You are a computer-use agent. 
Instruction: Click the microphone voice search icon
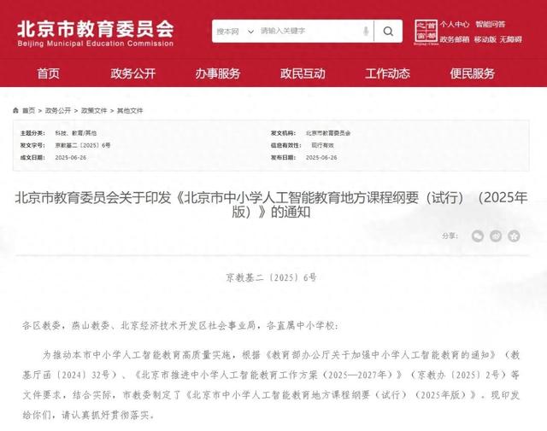coord(366,31)
